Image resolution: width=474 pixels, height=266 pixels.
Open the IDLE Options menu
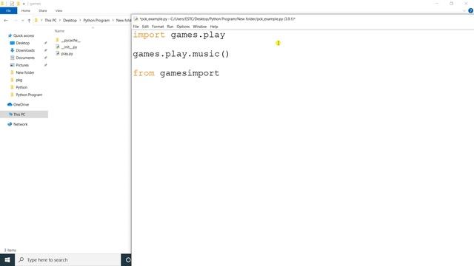point(183,27)
